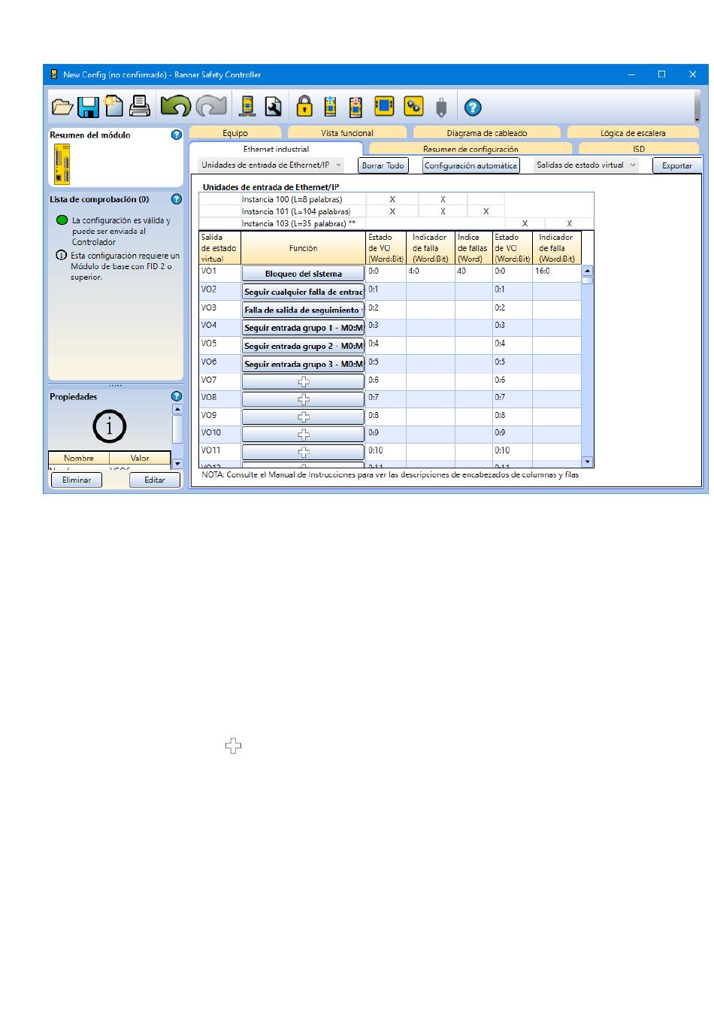The image size is (714, 1036).
Task: Open help for Lista de comprobación panel
Action: tap(177, 200)
